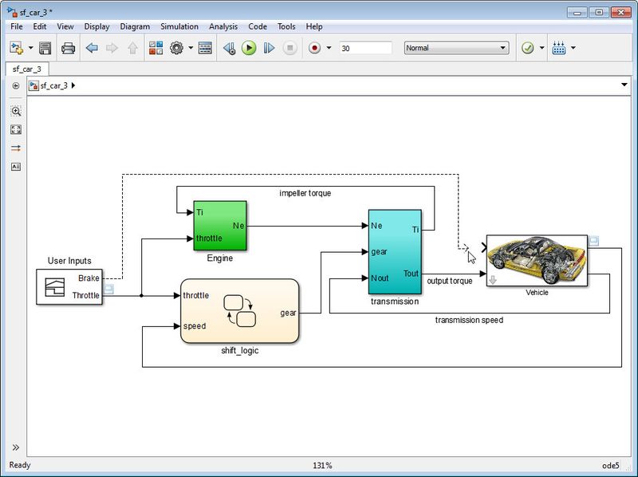
Task: Click the Print icon in toolbar
Action: pos(69,49)
